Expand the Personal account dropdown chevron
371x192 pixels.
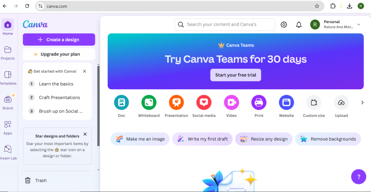click(359, 25)
